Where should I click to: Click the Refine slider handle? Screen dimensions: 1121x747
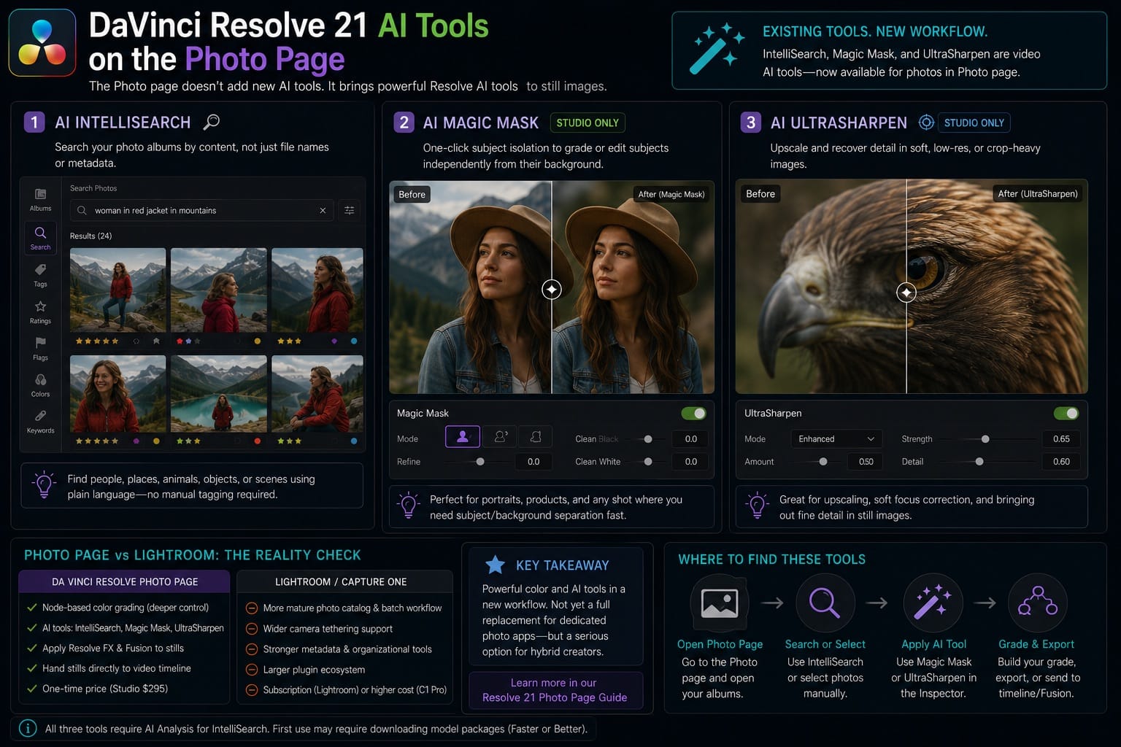pyautogui.click(x=479, y=462)
